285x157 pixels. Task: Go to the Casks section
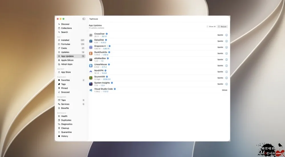click(71, 48)
